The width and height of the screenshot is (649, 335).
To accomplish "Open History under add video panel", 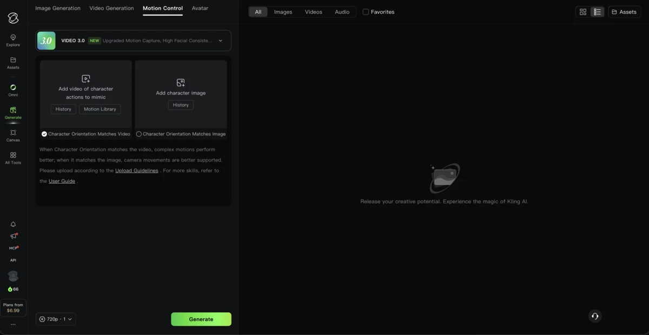I will coord(63,109).
